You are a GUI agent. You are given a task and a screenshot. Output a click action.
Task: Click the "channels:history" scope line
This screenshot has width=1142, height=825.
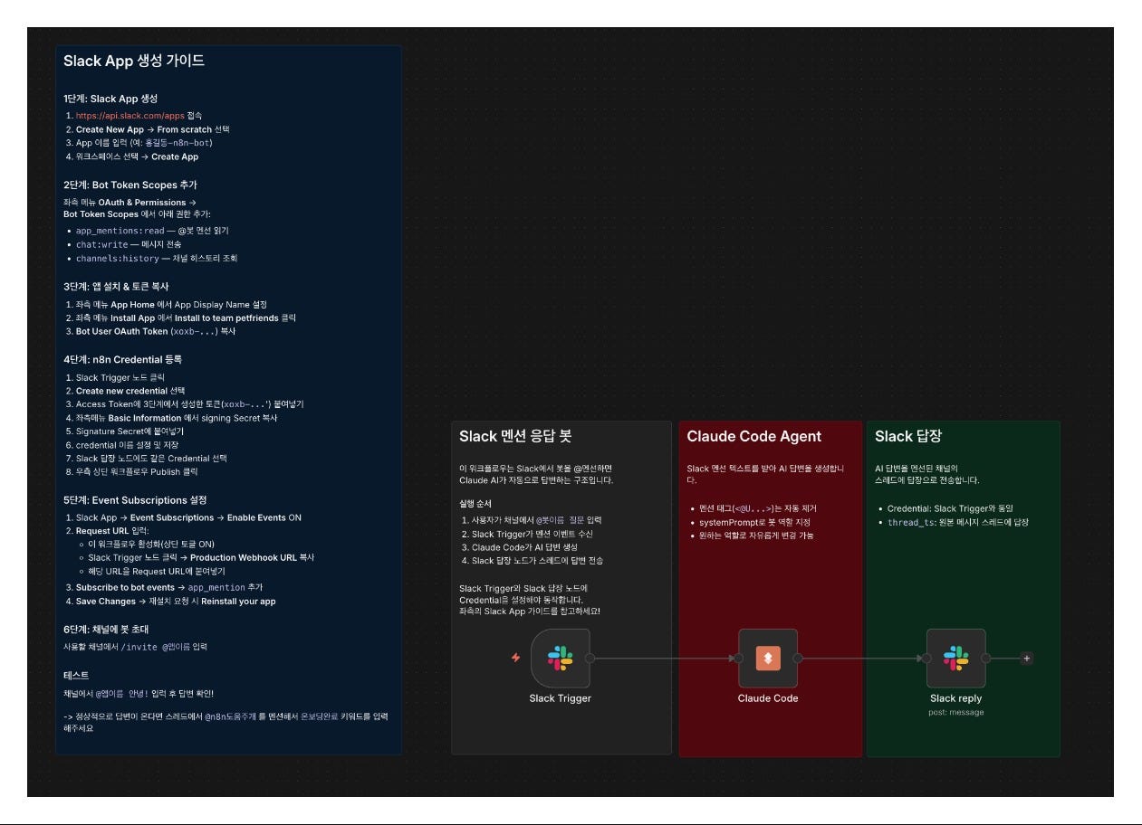coord(157,258)
